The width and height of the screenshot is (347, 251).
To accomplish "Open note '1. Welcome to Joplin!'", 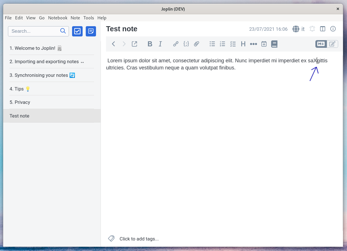I will pyautogui.click(x=52, y=48).
